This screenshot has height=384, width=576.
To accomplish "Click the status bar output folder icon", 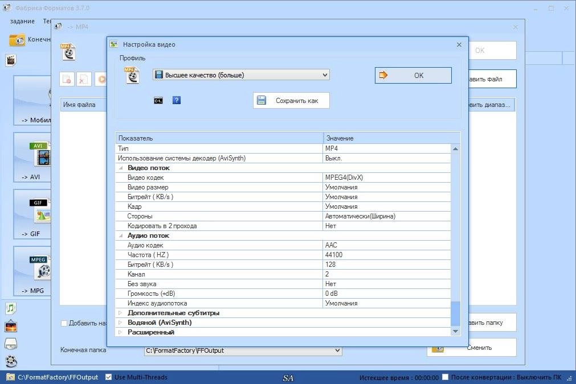I will coord(10,377).
